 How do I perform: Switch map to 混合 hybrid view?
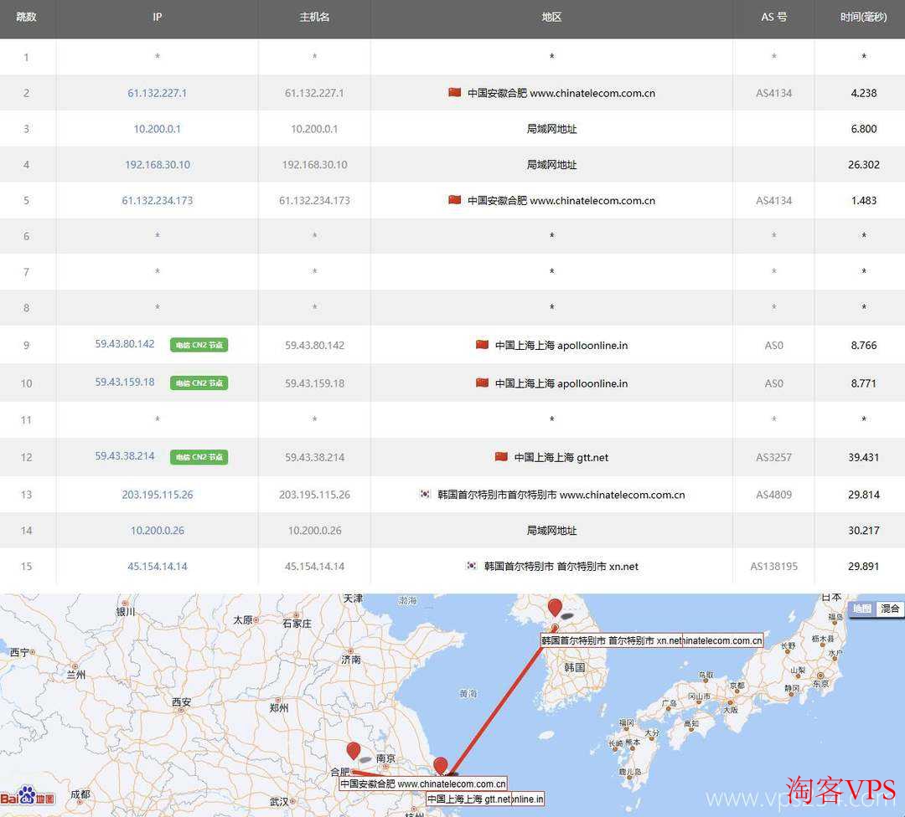click(889, 609)
